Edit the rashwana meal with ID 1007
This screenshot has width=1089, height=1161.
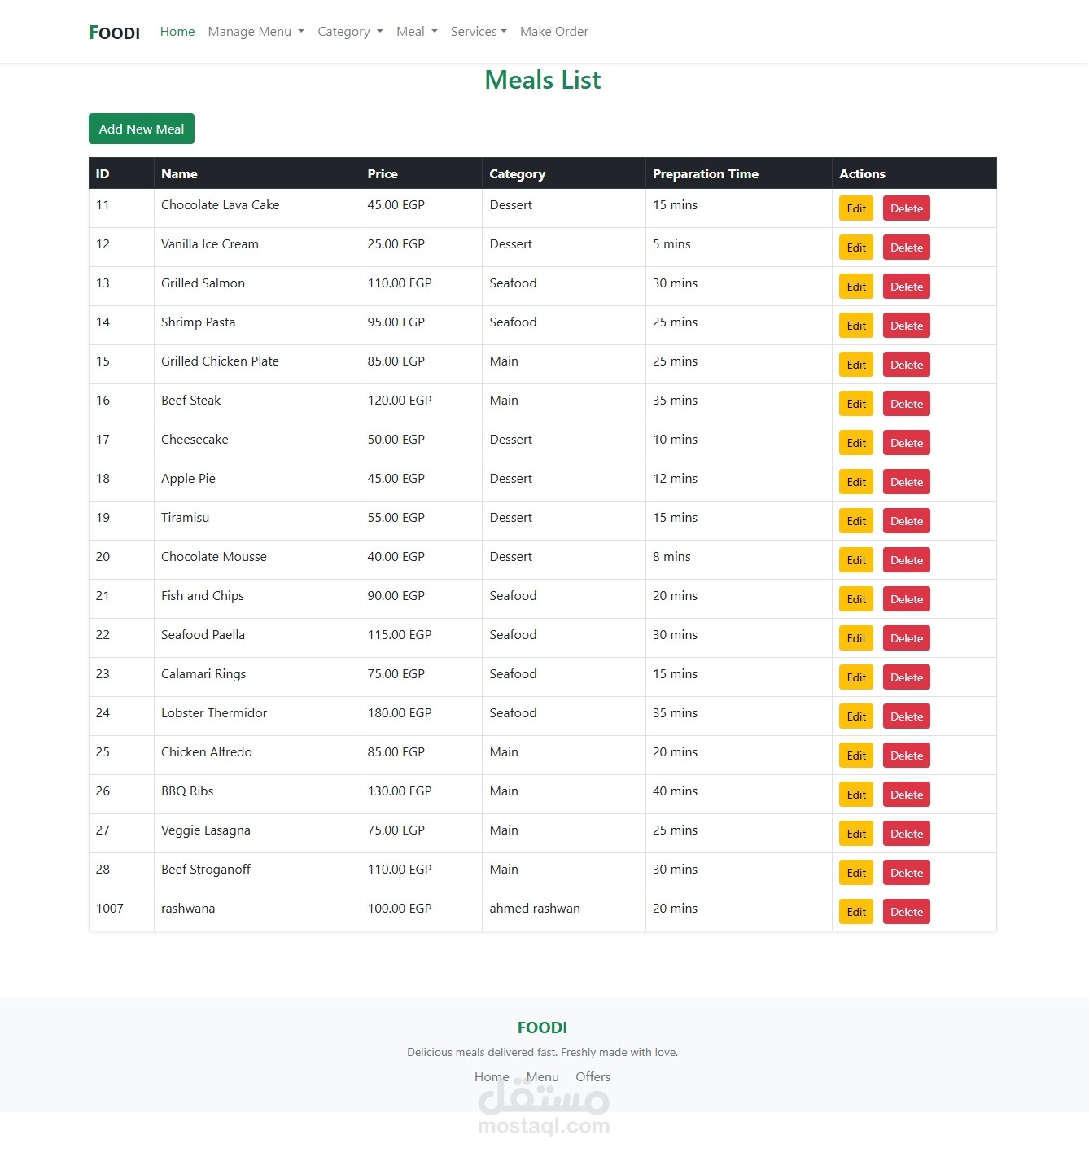tap(856, 912)
